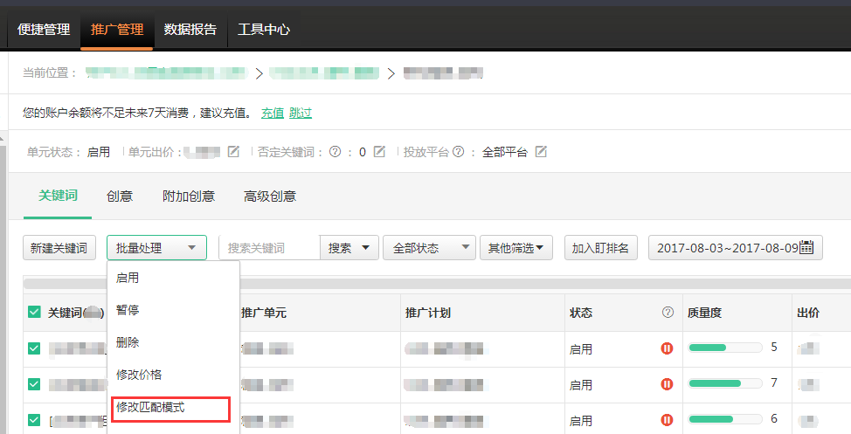851x434 pixels.
Task: Click the 推广计划 column header
Action: (427, 313)
